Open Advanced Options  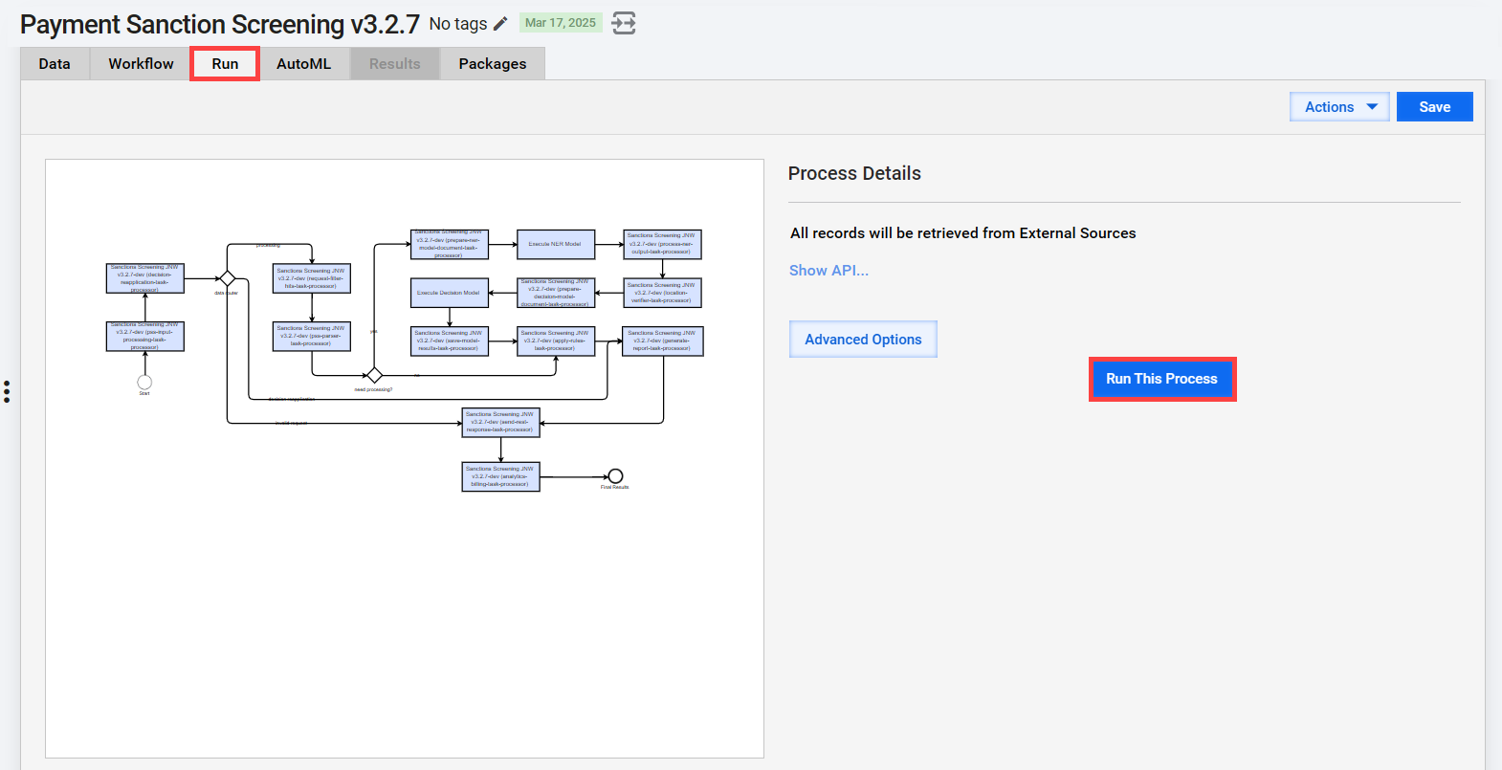[x=863, y=340]
